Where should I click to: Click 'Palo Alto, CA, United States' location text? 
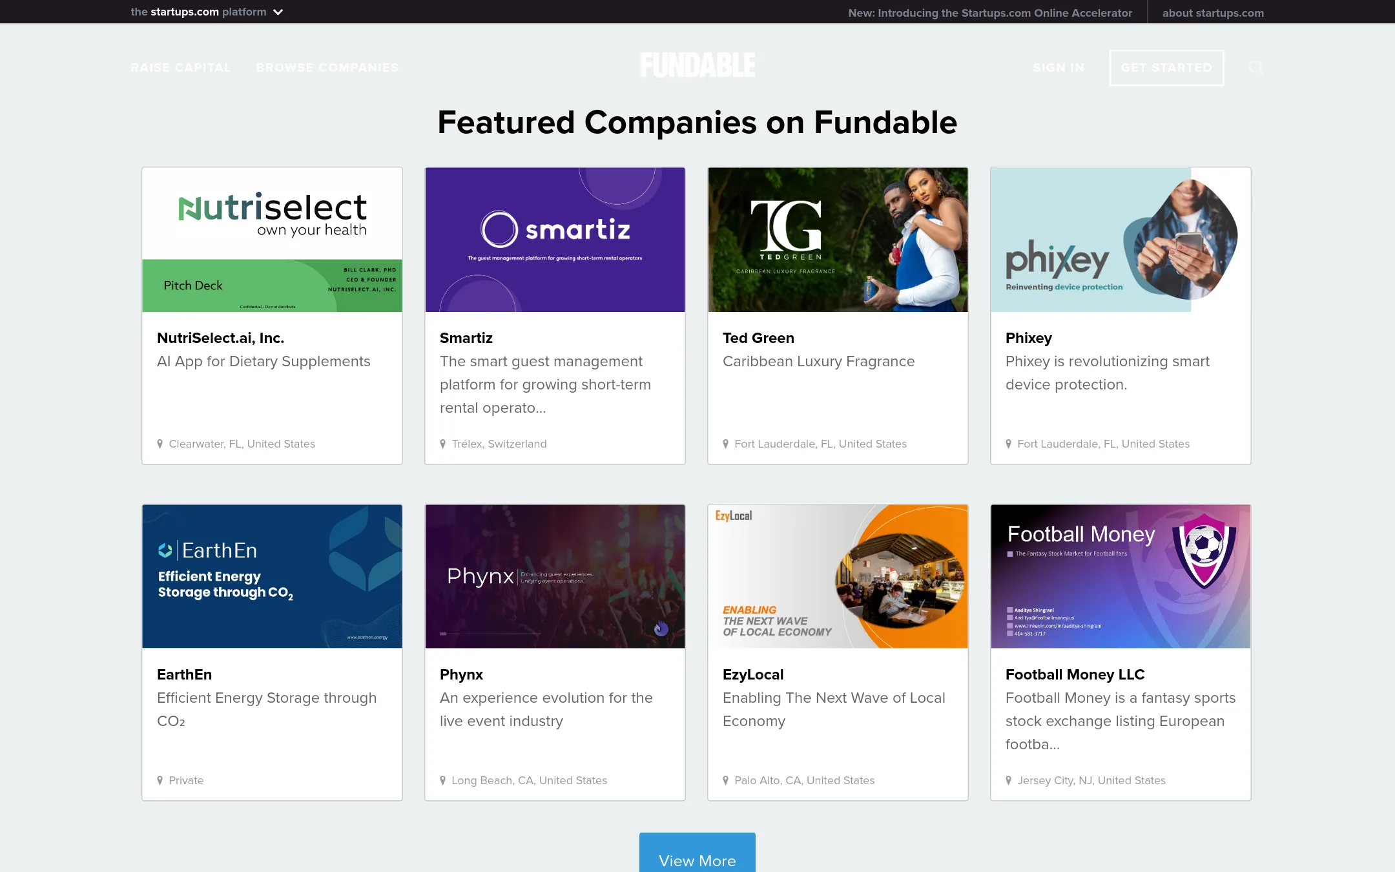[805, 780]
